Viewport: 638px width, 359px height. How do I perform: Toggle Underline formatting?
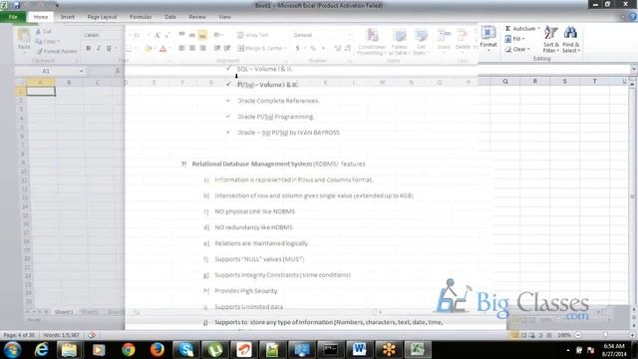pos(109,49)
